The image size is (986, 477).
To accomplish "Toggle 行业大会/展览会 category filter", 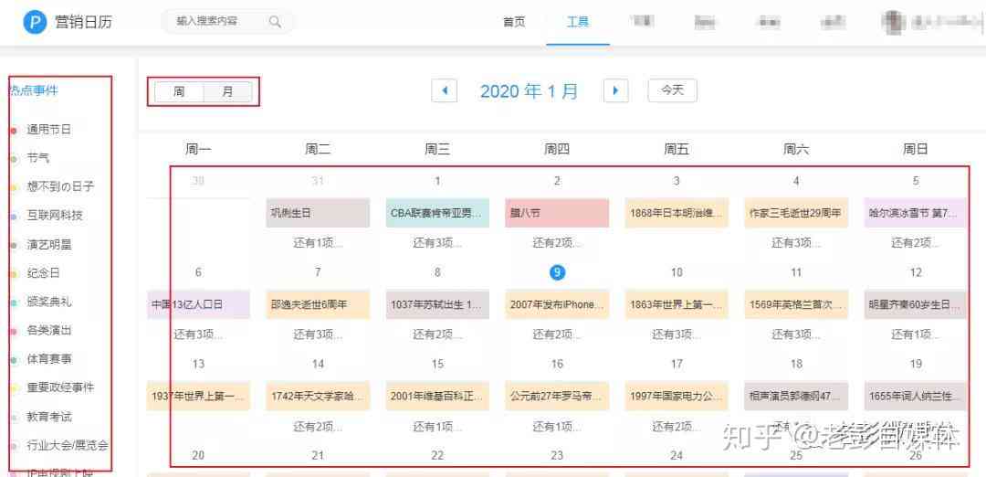I will pos(67,446).
